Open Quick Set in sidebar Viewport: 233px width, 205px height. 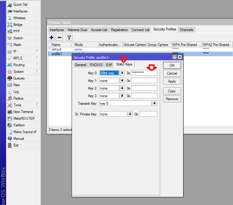[20, 5]
